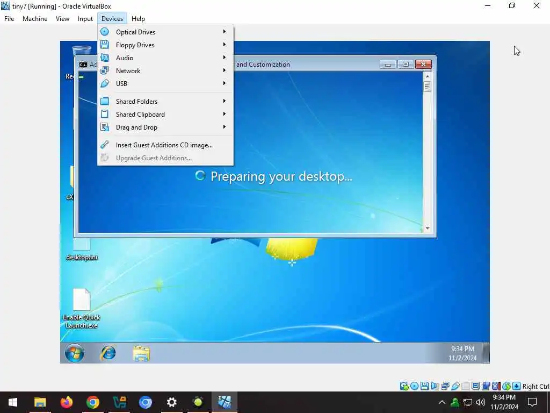Viewport: 550px width, 413px height.
Task: Click the keyboard capture arrow status icon
Action: point(516,386)
